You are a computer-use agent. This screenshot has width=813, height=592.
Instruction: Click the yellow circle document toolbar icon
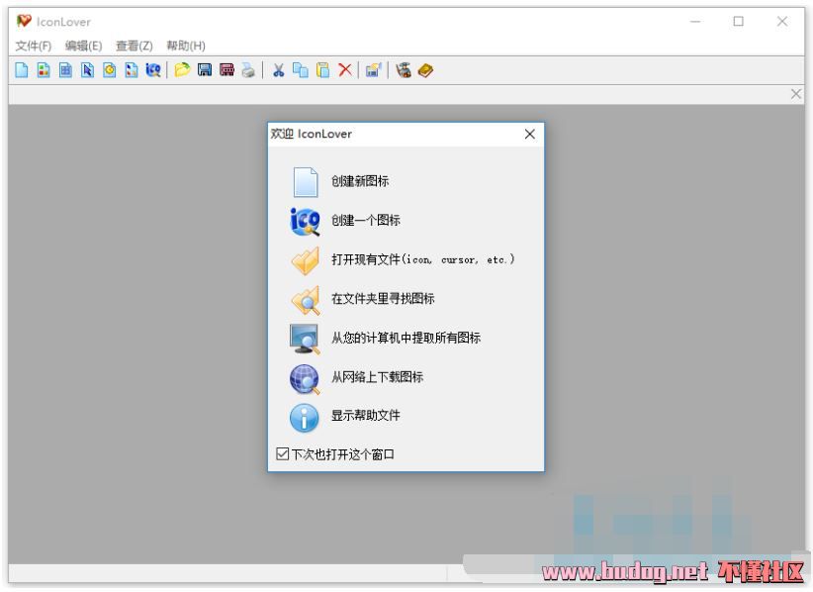pyautogui.click(x=110, y=69)
